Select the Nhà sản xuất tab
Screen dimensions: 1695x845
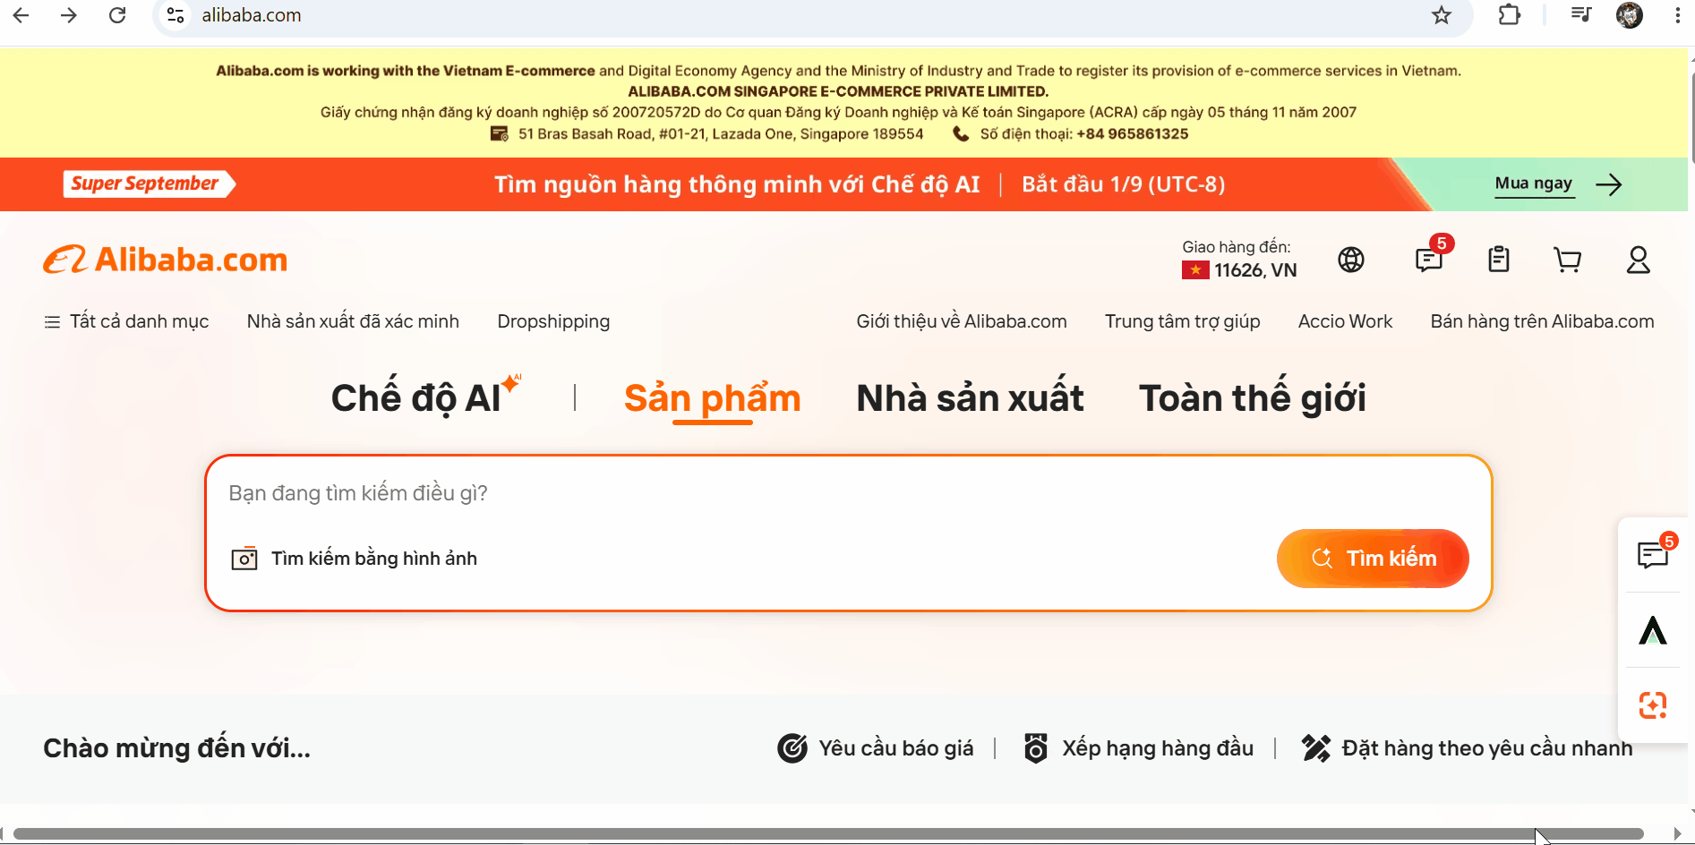(970, 398)
